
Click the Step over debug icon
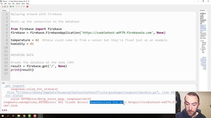[x=17, y=7]
